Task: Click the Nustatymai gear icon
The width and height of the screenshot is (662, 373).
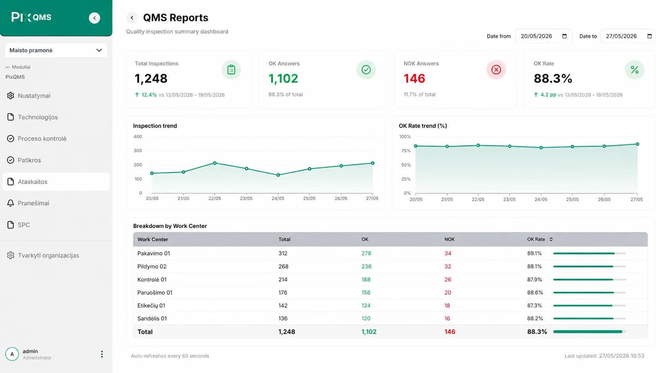Action: click(x=11, y=96)
